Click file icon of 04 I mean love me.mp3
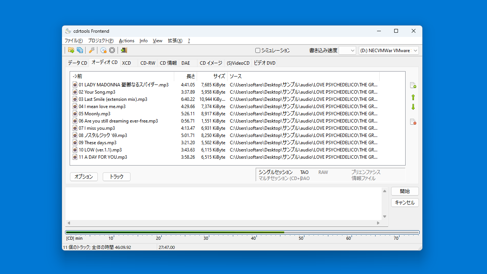Image resolution: width=487 pixels, height=274 pixels. point(75,107)
